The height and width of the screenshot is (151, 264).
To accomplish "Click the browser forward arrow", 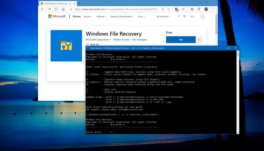I will [x=49, y=9].
